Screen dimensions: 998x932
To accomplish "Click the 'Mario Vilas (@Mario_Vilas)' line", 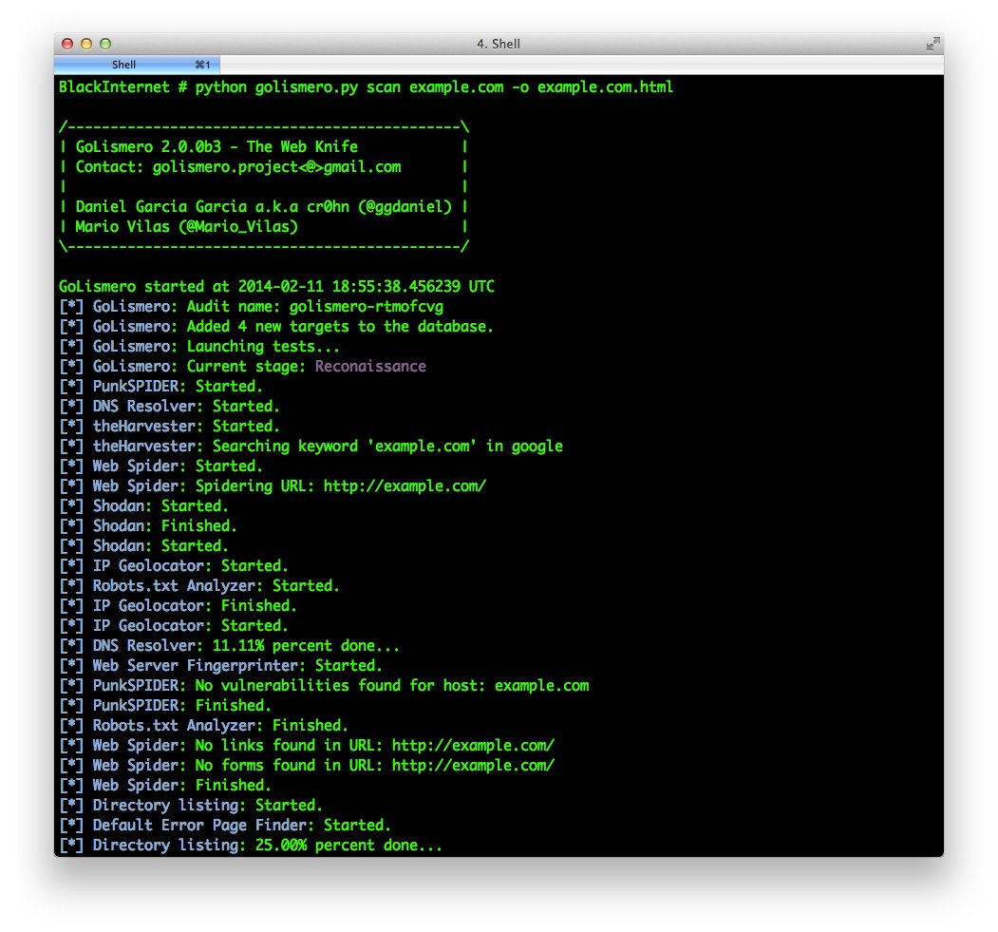I will coord(186,227).
